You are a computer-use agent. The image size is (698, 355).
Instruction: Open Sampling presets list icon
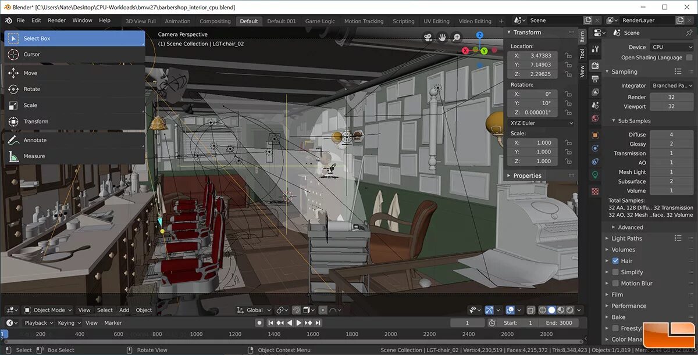click(x=678, y=71)
